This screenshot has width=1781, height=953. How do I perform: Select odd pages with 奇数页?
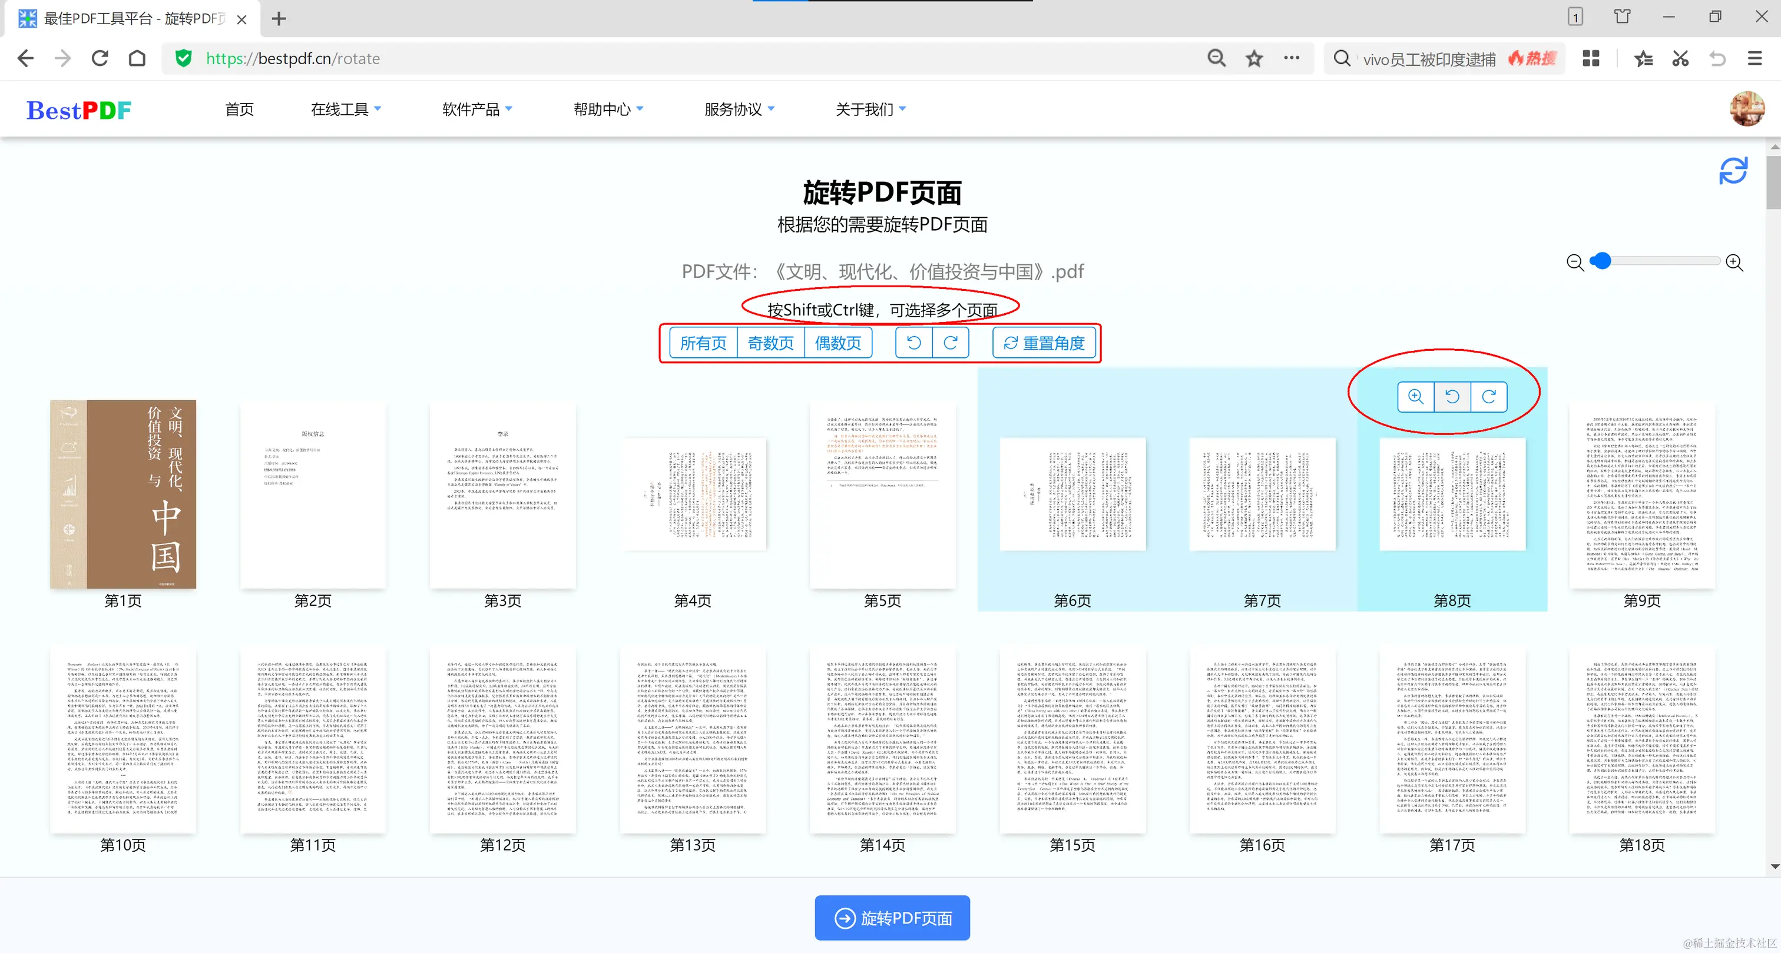coord(770,343)
